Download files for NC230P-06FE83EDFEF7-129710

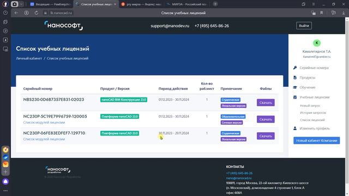pos(266,136)
